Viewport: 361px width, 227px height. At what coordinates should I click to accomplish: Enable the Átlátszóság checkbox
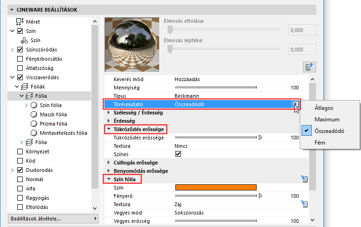point(20,68)
